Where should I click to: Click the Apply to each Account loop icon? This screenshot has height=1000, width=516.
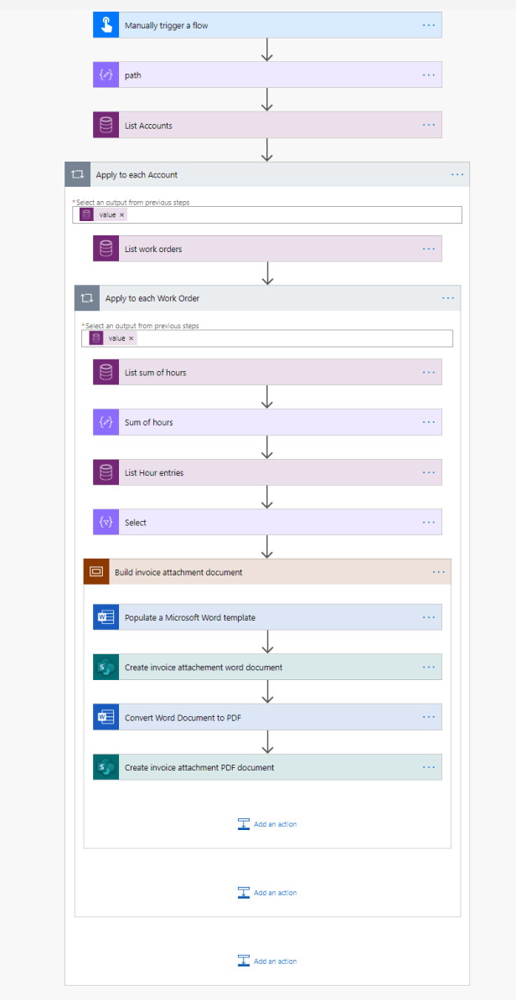click(x=78, y=174)
